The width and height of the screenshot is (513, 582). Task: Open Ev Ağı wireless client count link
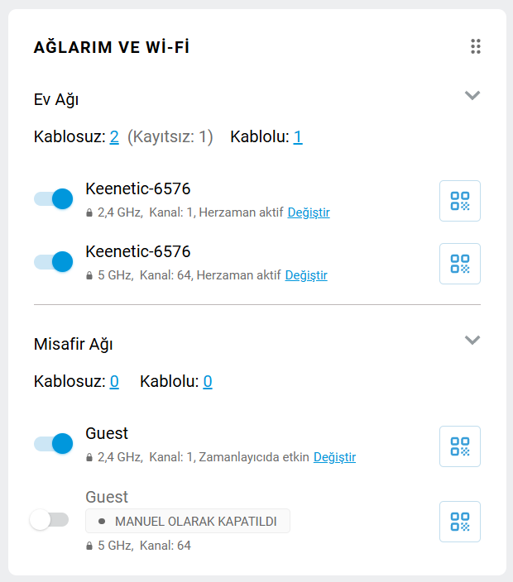pos(114,136)
